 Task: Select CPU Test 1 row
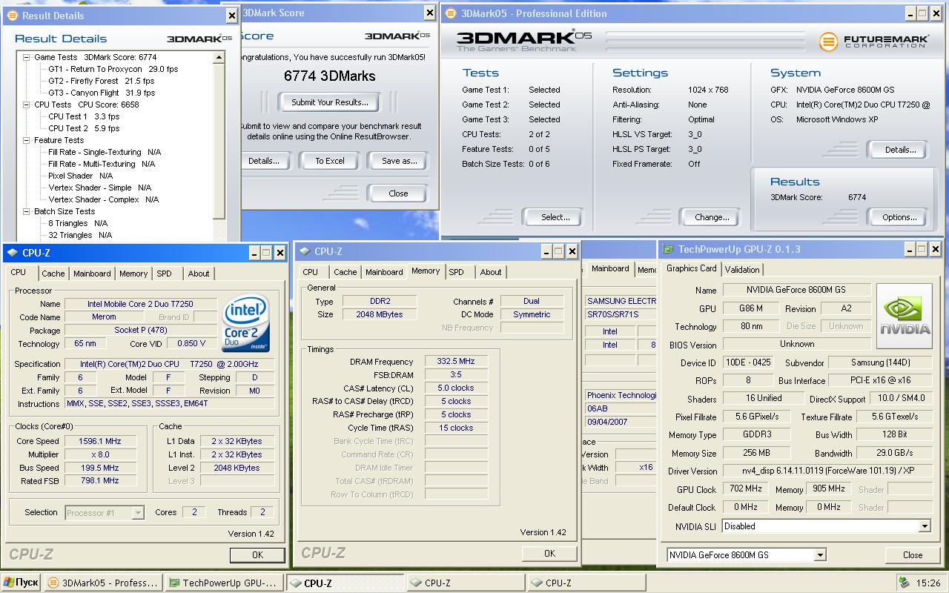pos(84,116)
